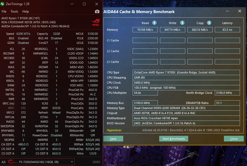Click PowerDown Disabled value

pos(56,135)
